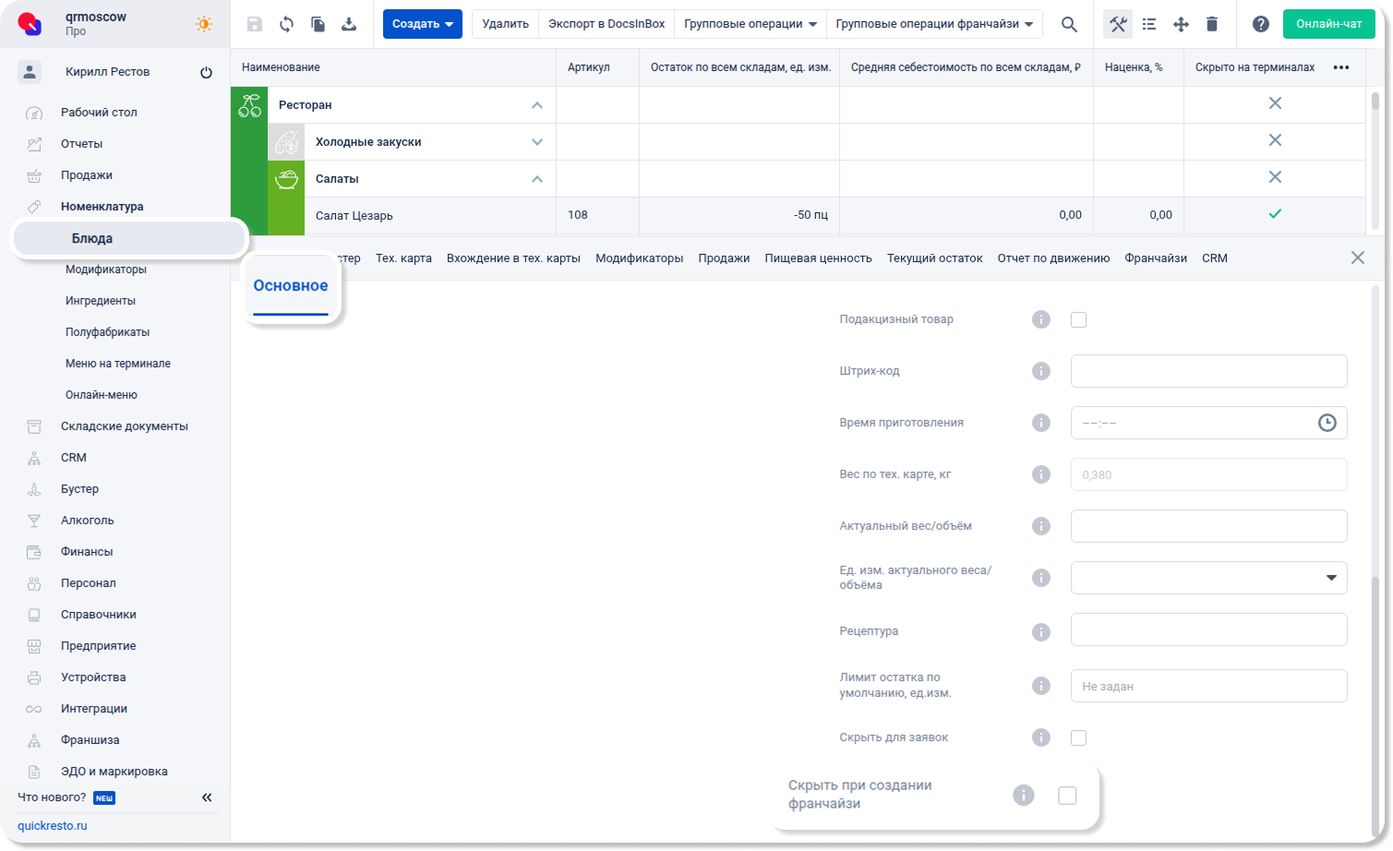The height and width of the screenshot is (851, 1393).
Task: Click the download icon in toolbar
Action: tap(349, 24)
